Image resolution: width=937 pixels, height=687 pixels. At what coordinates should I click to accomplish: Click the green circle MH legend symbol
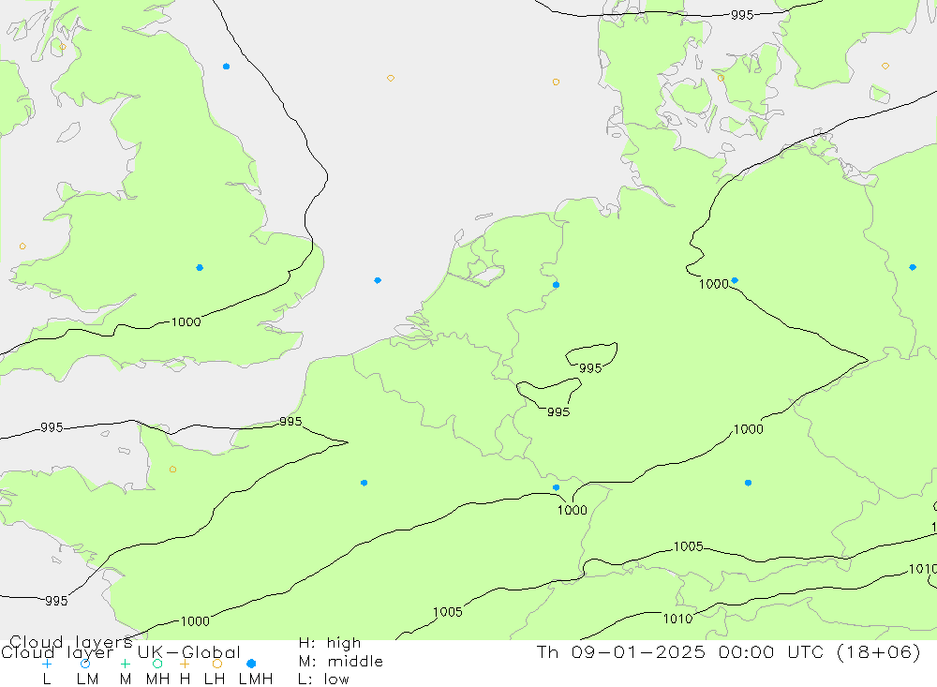(x=157, y=664)
